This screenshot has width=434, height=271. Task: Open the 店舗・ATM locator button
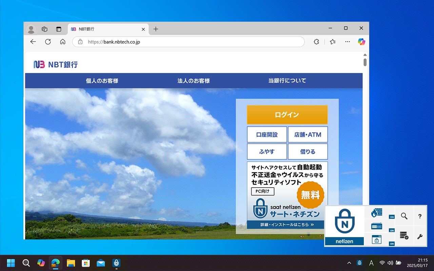308,134
